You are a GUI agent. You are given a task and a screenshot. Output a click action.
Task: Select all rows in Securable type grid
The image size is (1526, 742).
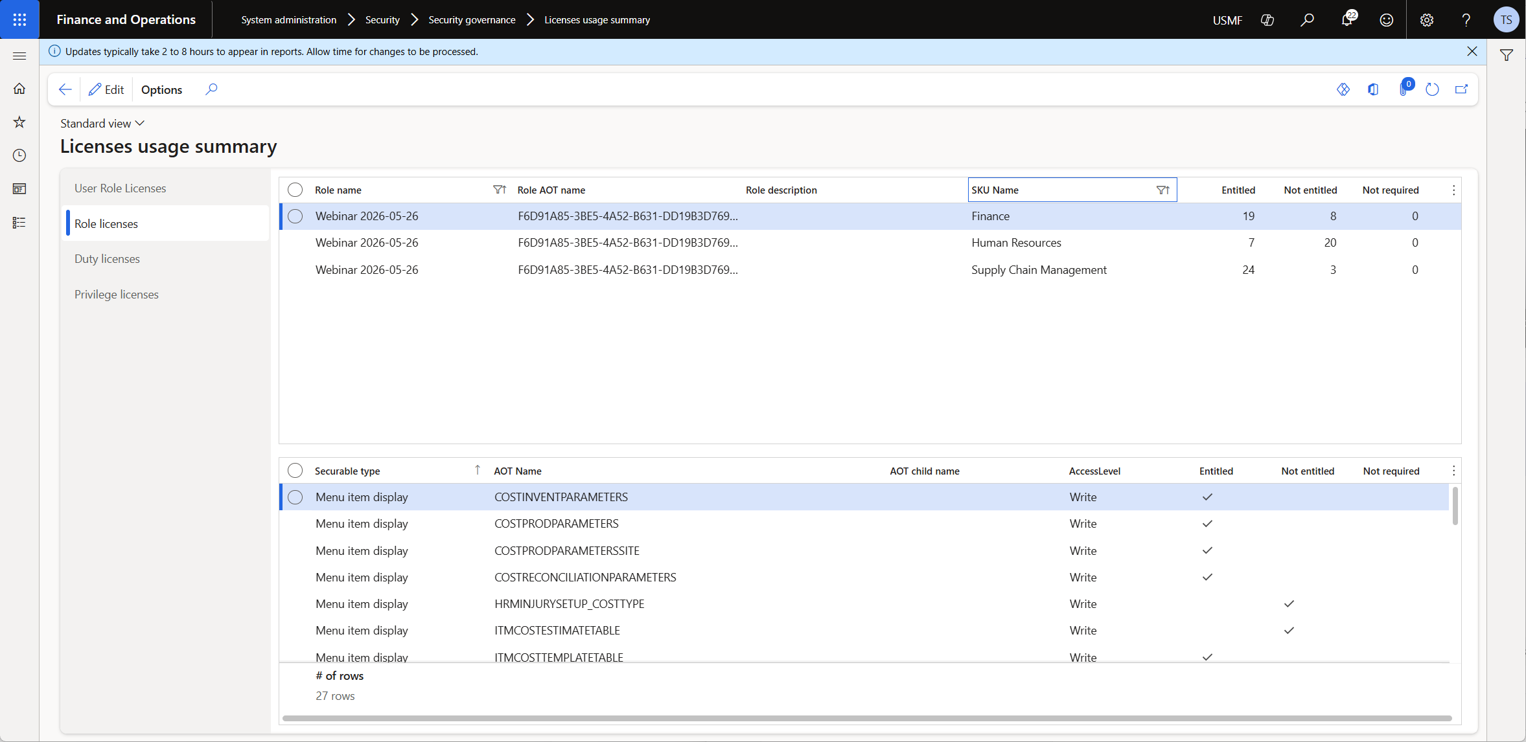pyautogui.click(x=295, y=471)
